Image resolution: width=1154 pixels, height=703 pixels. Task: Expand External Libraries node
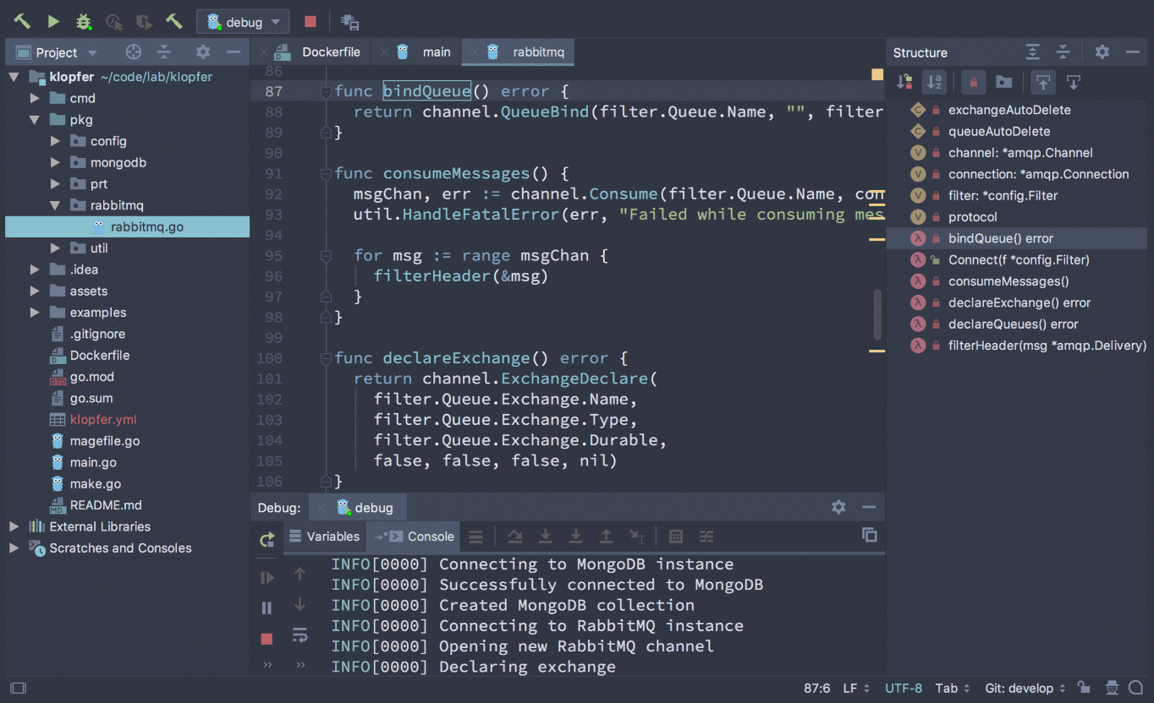[14, 526]
